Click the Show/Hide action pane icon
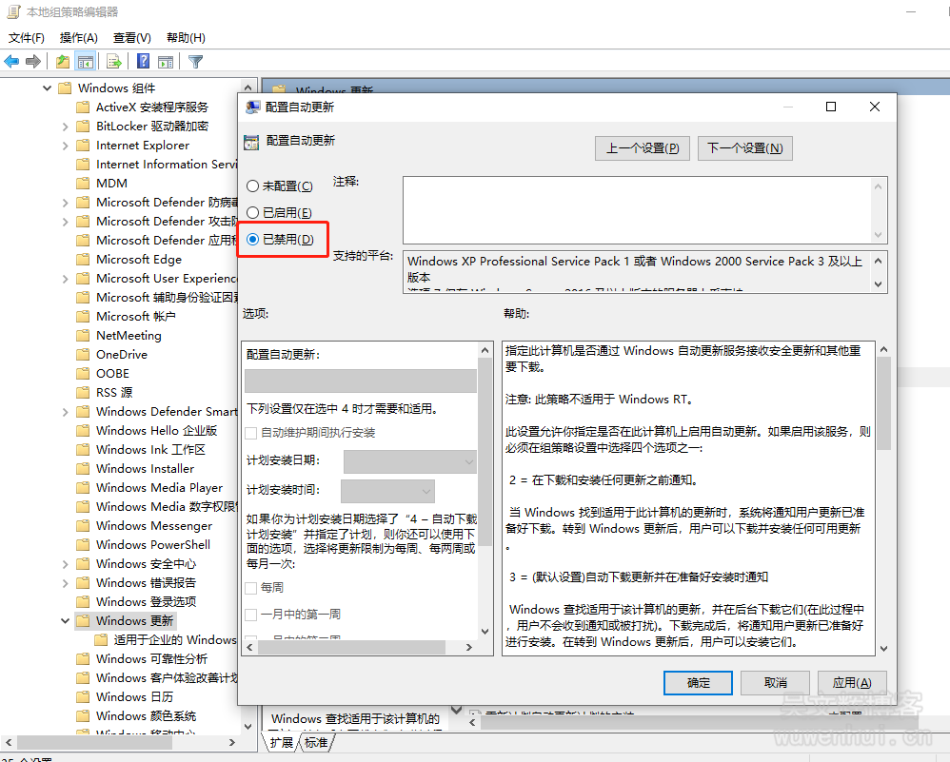 click(166, 62)
